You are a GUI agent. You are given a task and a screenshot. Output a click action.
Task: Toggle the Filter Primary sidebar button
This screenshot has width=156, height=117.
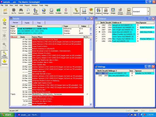tap(4, 54)
